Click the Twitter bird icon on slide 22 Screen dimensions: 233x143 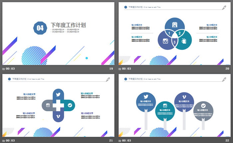pos(146,97)
